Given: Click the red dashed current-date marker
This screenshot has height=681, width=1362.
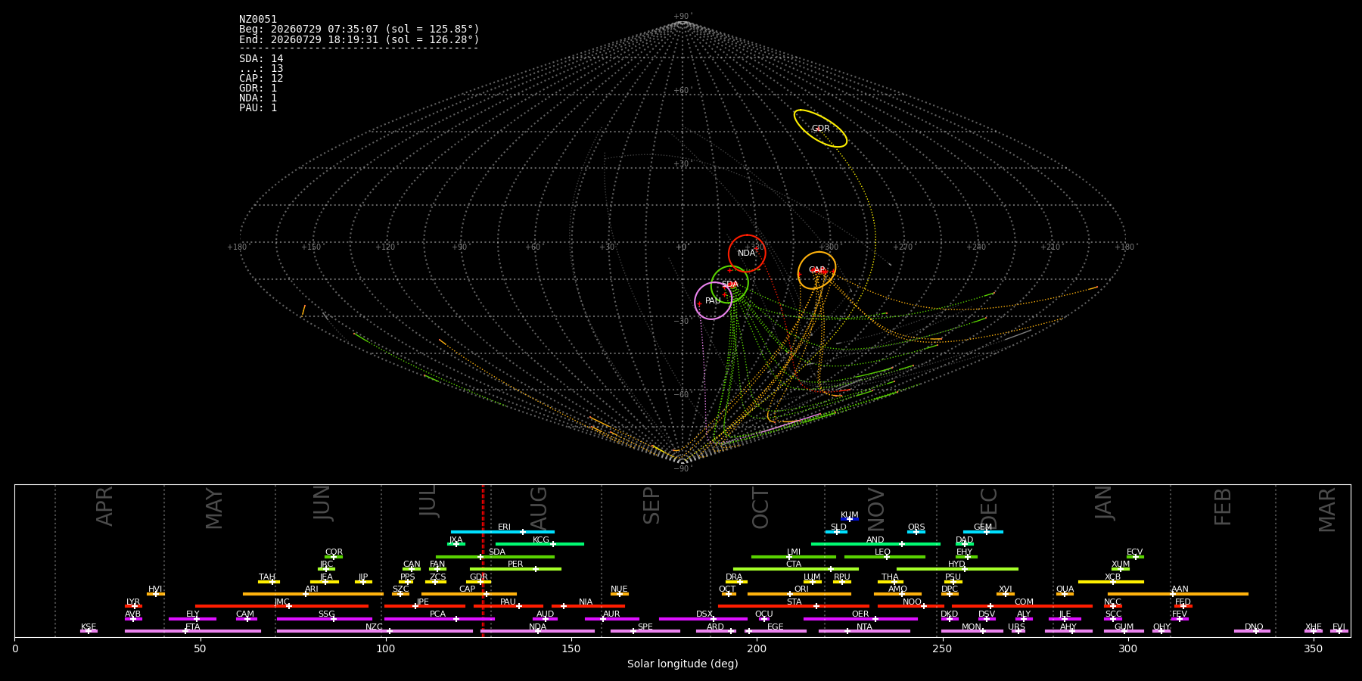Looking at the screenshot, I should point(483,560).
